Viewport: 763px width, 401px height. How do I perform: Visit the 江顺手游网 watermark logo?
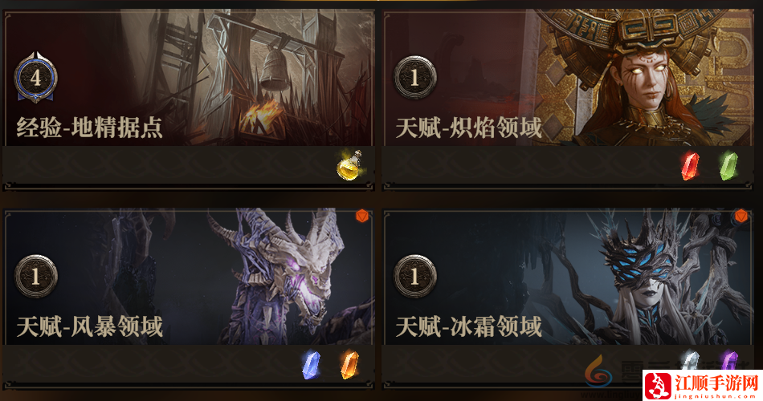tap(702, 387)
